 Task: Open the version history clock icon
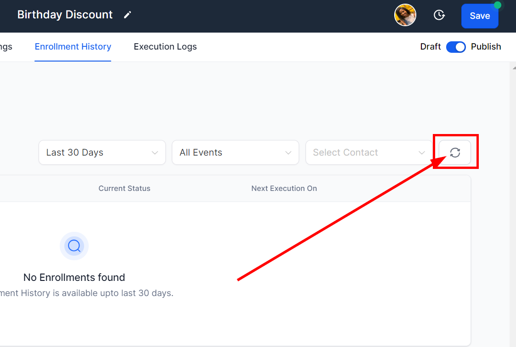(439, 15)
